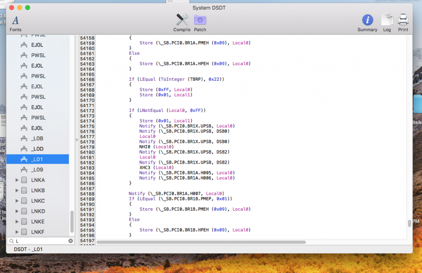Viewport: 422px width, 273px height.
Task: Compile the DSDT with the Compile tool
Action: coord(182,23)
